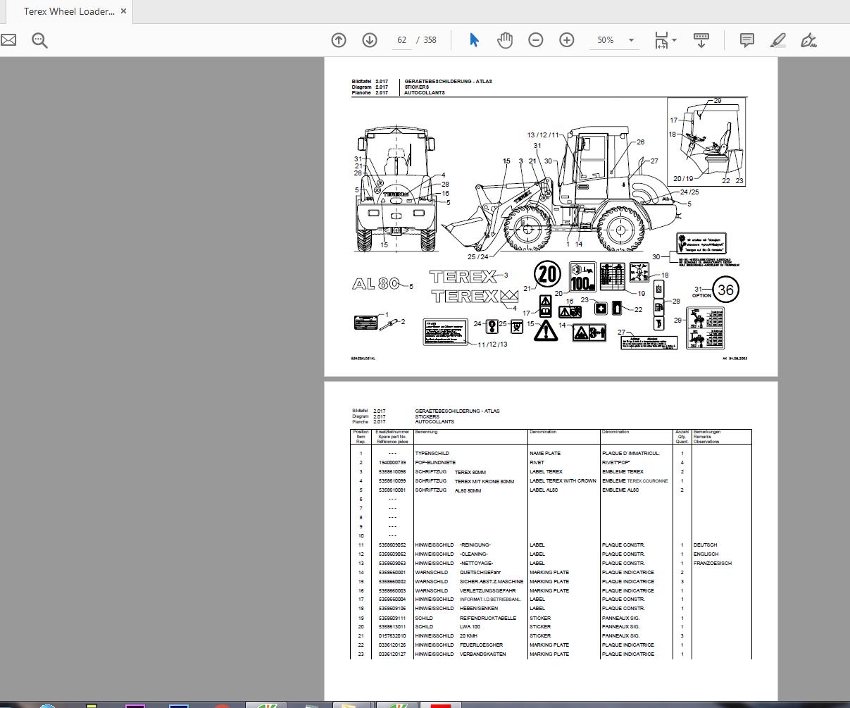Click the 100 dB noise sticker
This screenshot has width=850, height=708.
click(584, 278)
